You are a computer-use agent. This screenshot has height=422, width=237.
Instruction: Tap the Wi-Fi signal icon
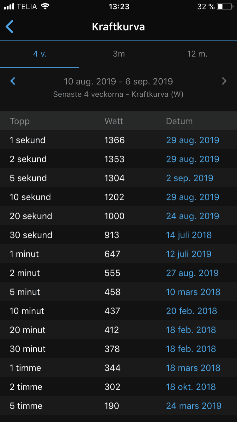[x=46, y=7]
